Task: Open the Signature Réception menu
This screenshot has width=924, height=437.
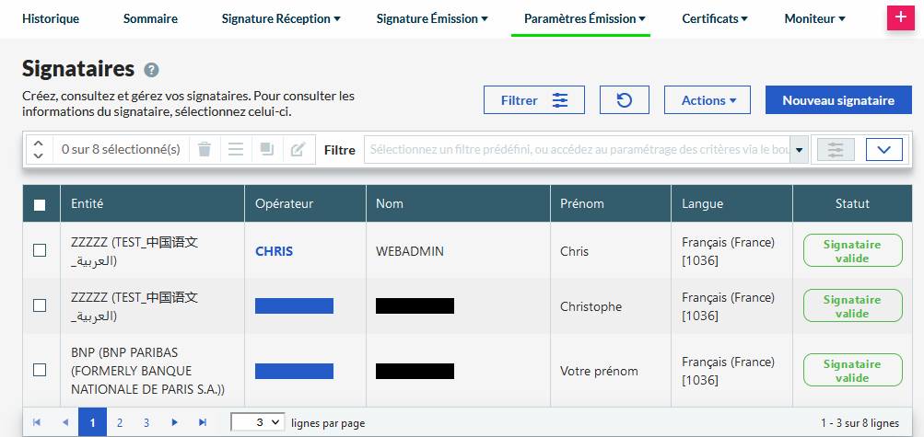Action: pos(281,18)
